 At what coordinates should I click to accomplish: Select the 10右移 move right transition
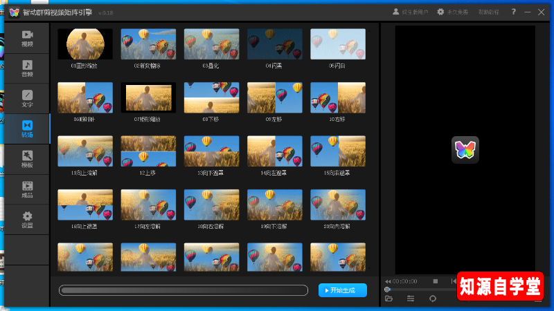click(338, 97)
